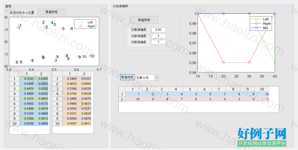Click row header 2 of bottom wide table
Screen dimensions: 298x150
pyautogui.click(x=122, y=99)
